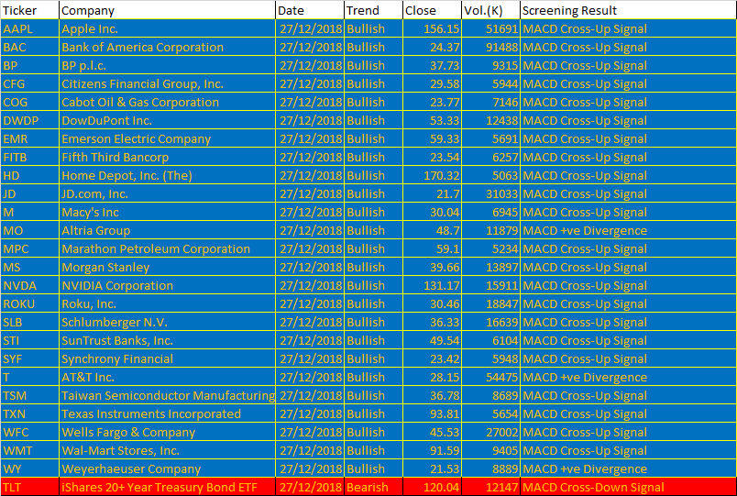Select the SunTrust Banks, Inc. cell

click(x=167, y=340)
